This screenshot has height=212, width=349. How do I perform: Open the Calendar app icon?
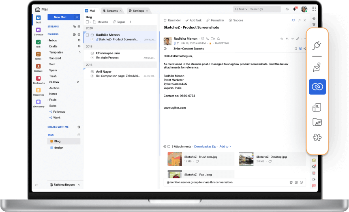[x=38, y=30]
